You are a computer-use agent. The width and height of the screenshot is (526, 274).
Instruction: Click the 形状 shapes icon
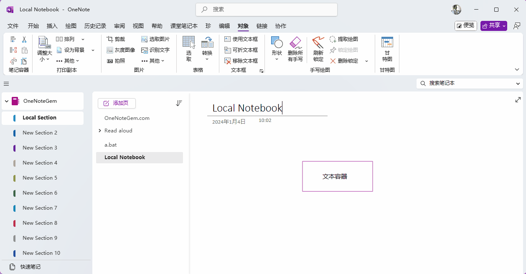(x=277, y=42)
